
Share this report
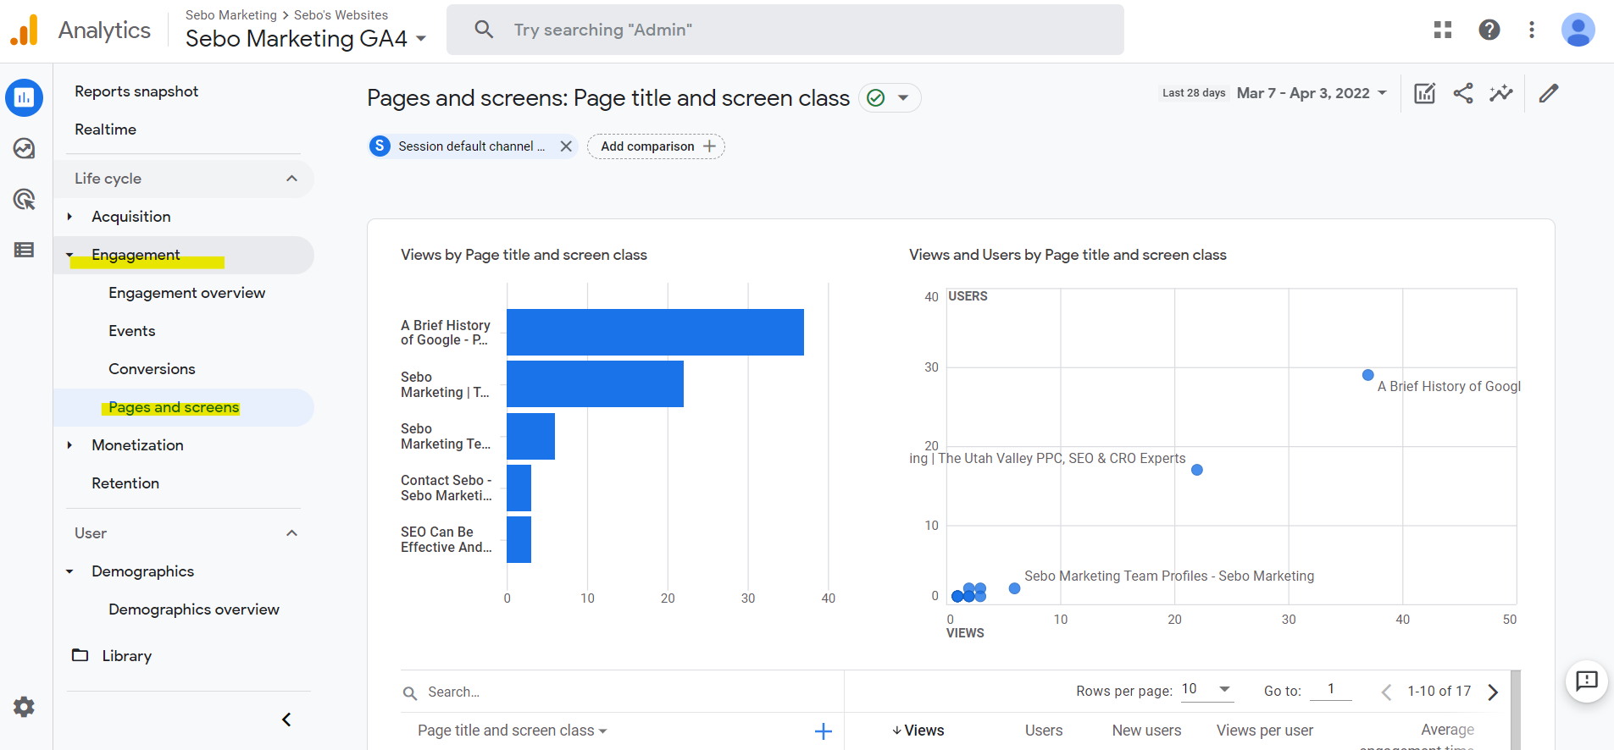click(x=1463, y=93)
